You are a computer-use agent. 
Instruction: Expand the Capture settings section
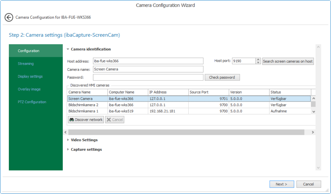[x=68, y=149]
